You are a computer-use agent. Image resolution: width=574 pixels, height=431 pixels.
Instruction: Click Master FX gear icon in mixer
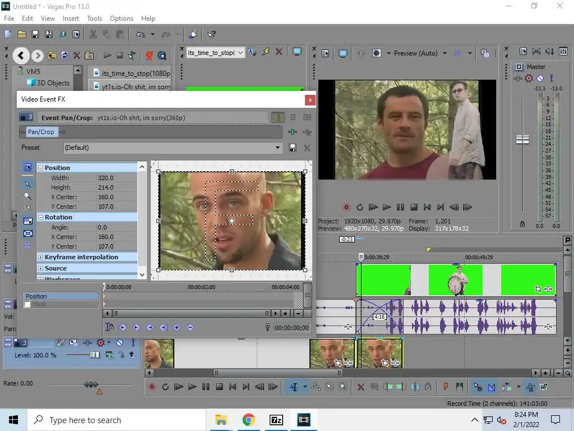(x=529, y=78)
